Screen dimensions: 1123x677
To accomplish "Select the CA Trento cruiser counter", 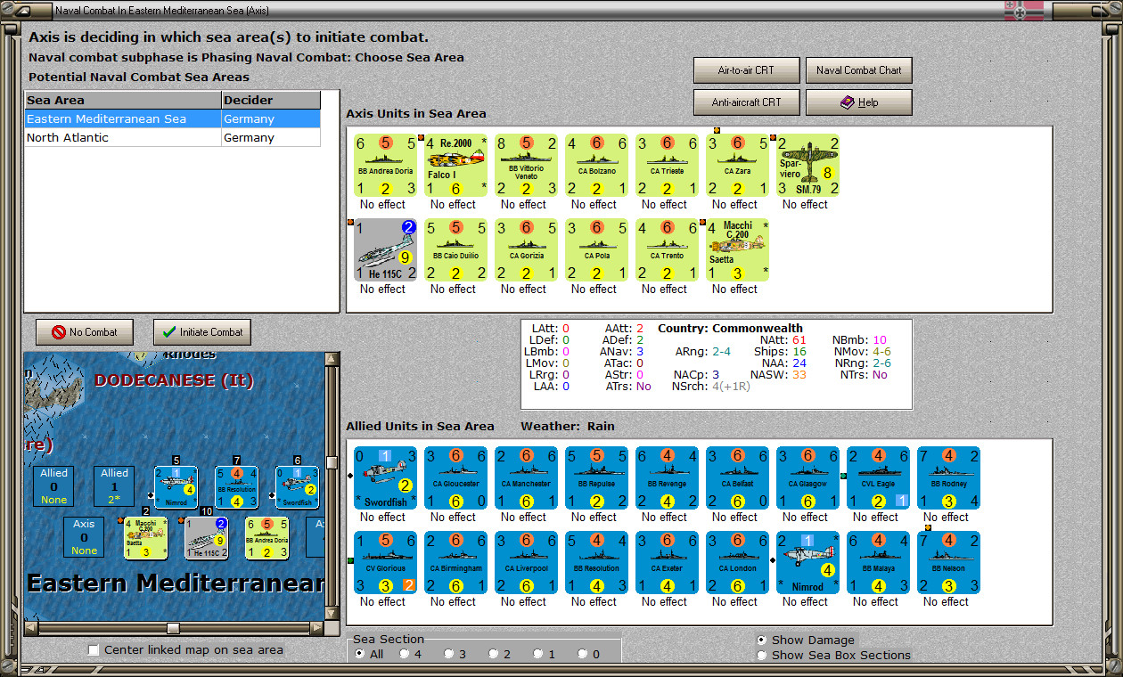I will click(x=667, y=249).
